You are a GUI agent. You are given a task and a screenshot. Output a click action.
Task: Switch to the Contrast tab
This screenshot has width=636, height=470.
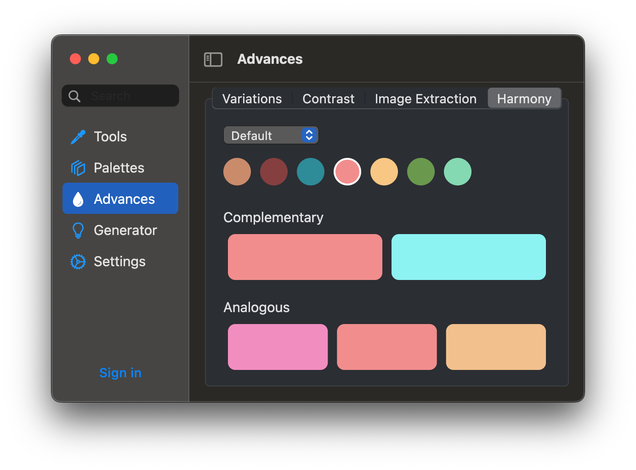pos(328,99)
